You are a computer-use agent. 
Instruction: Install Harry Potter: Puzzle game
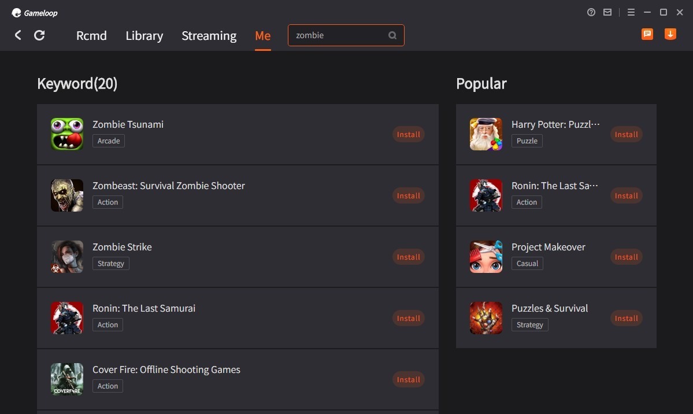tap(627, 135)
